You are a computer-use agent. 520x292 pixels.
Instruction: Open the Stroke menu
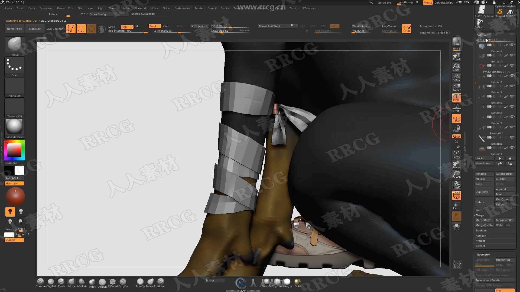tap(225, 8)
